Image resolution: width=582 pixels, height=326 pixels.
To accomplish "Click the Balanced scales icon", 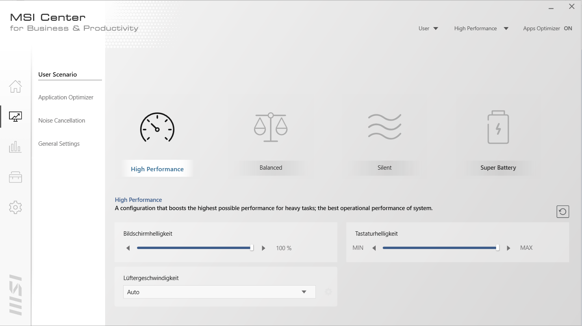I will (x=271, y=127).
